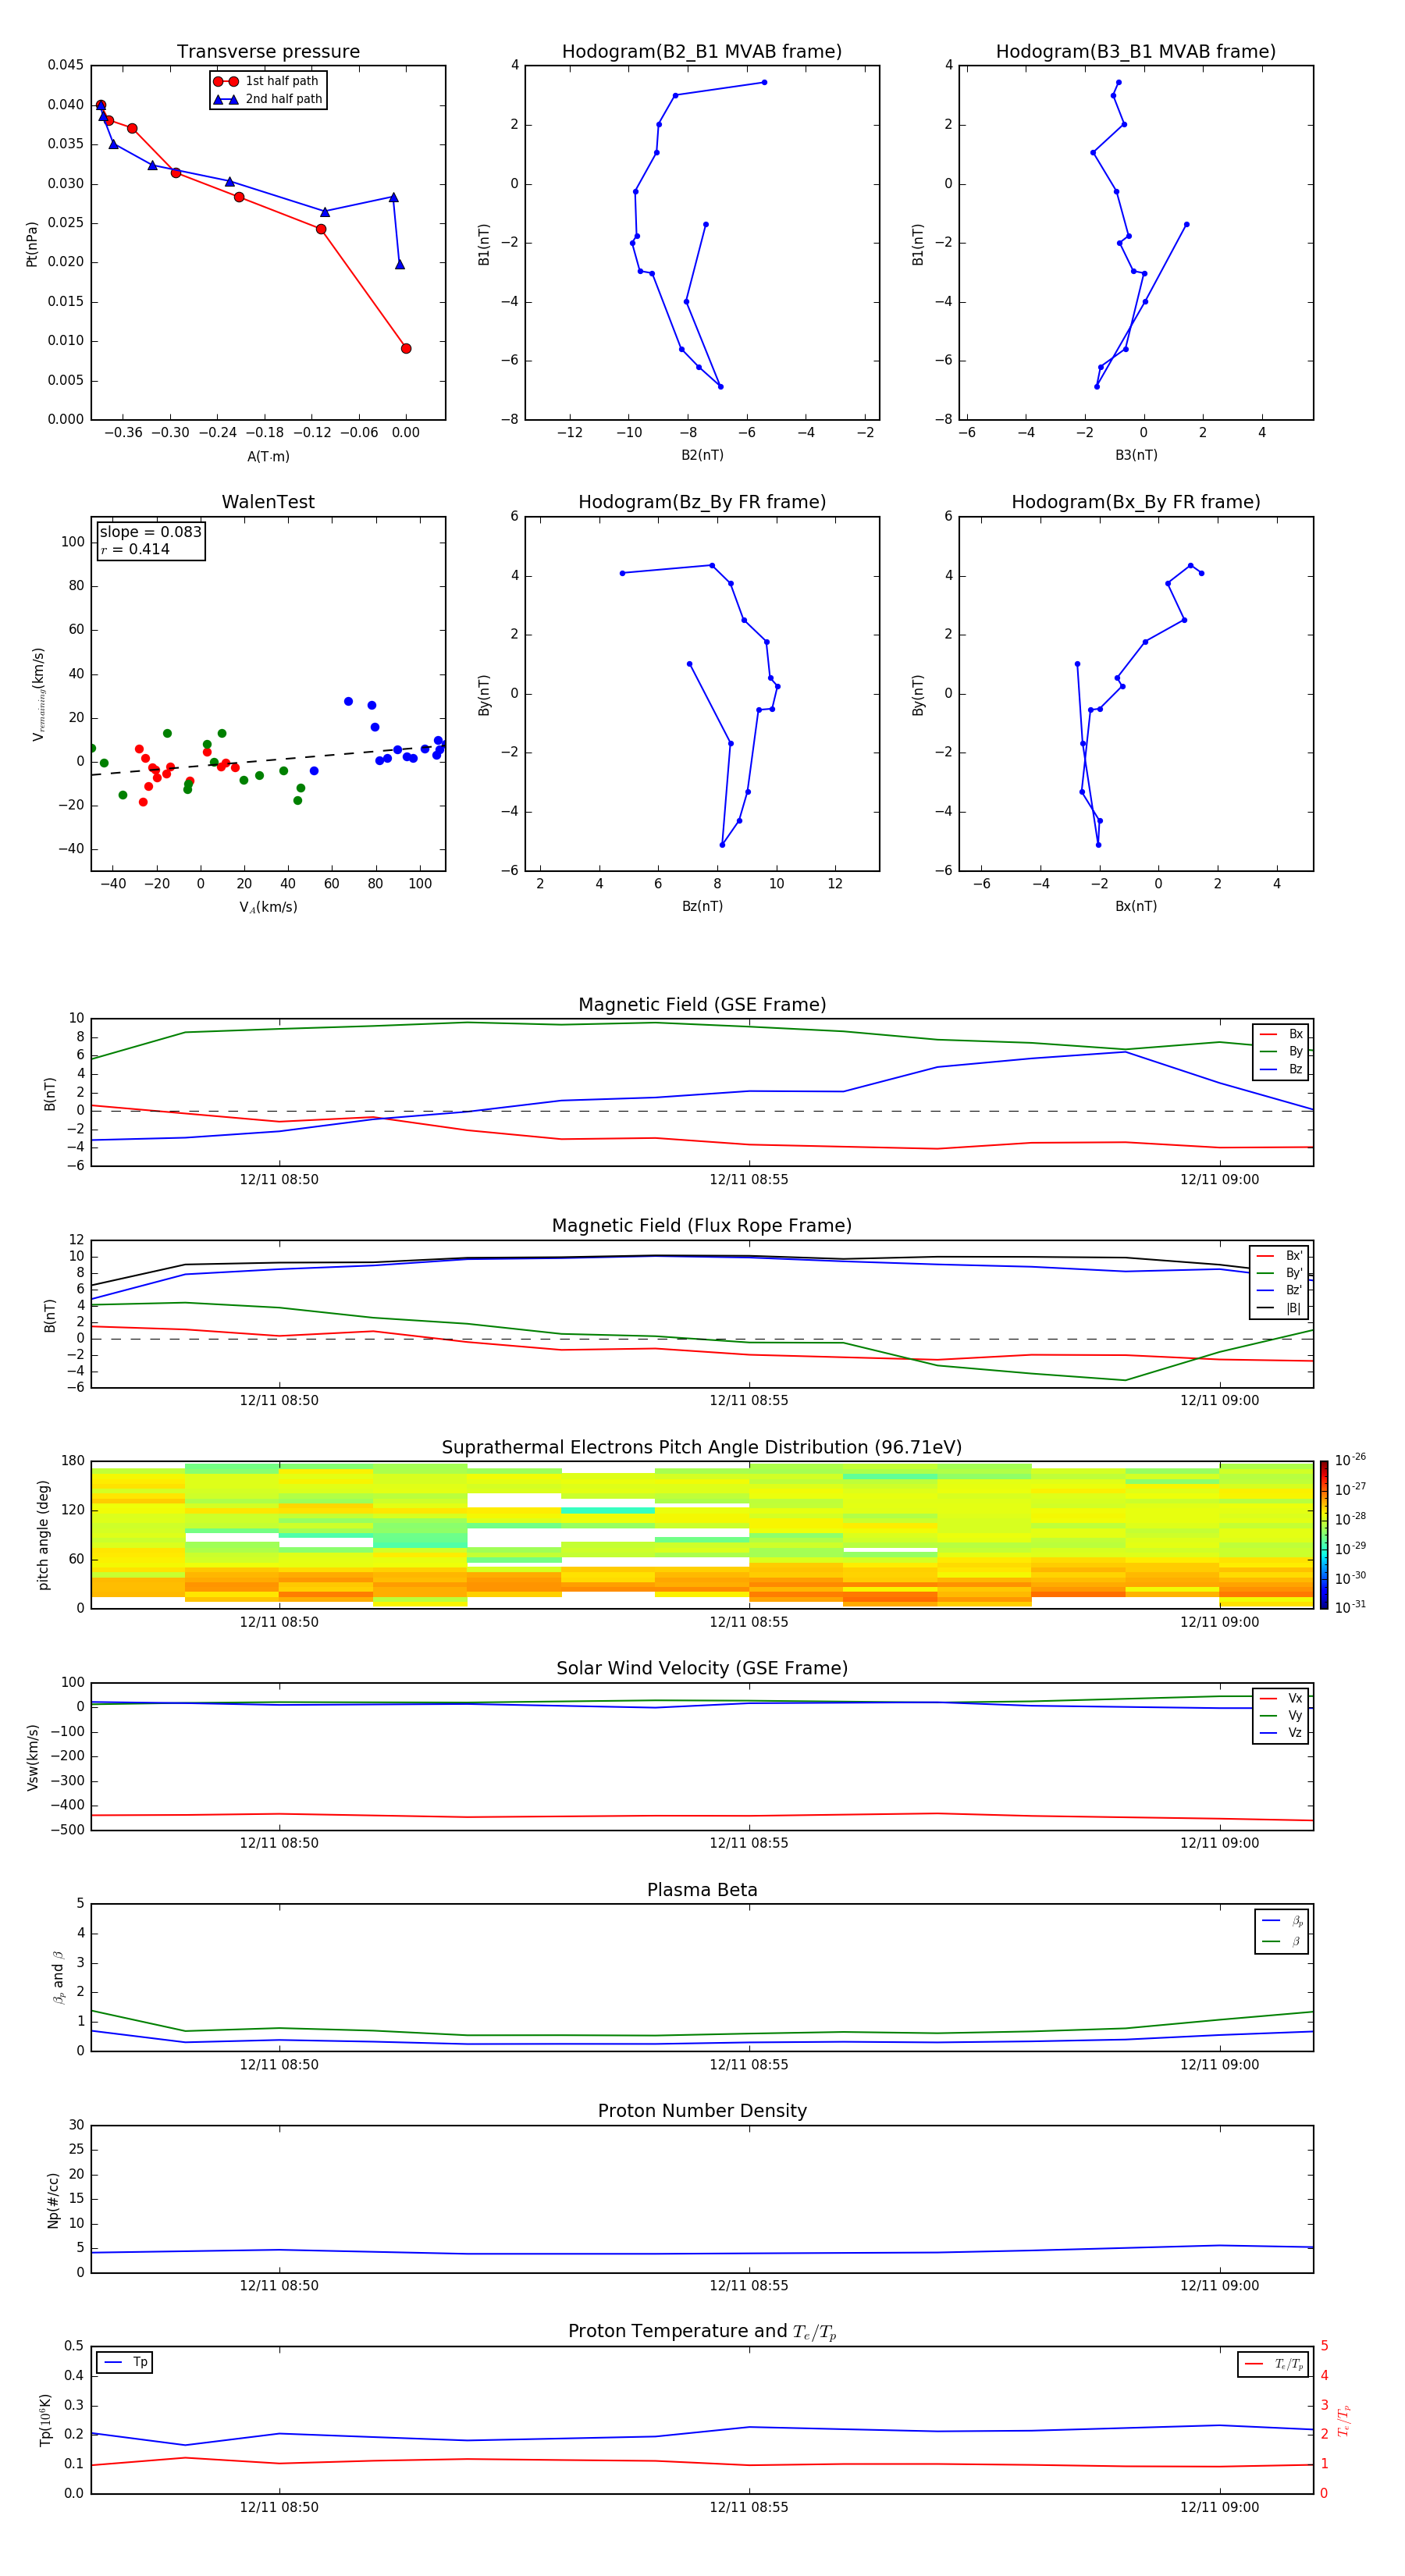Click the Hodogram(Bz_By FR frame) title
Screen dimensions: 1405x2576
[x=702, y=502]
